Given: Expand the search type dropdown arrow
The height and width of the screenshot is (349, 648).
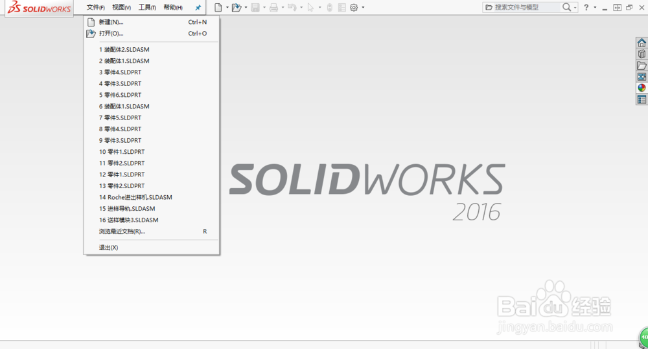Looking at the screenshot, I should tap(575, 7).
